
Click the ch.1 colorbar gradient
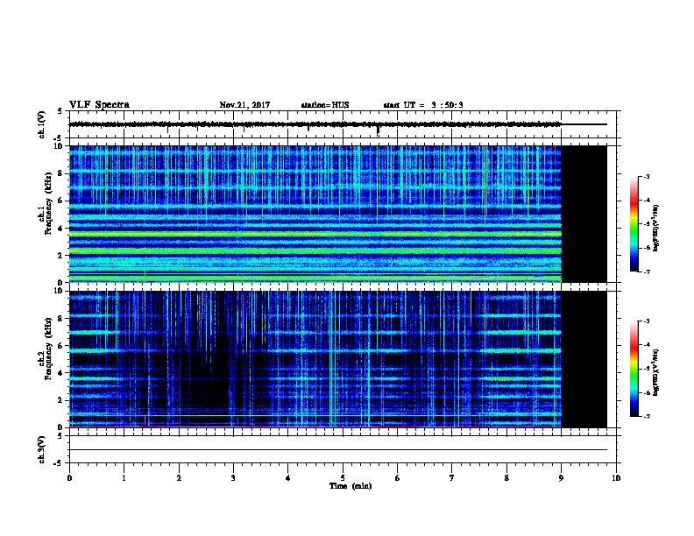pyautogui.click(x=634, y=224)
